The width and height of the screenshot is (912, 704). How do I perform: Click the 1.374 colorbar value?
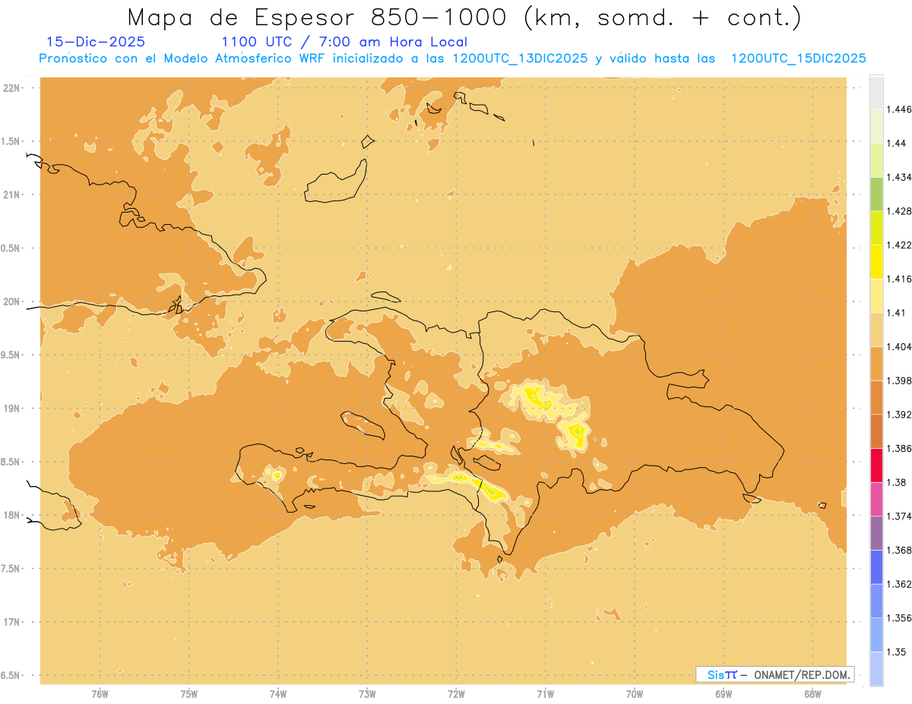[898, 516]
